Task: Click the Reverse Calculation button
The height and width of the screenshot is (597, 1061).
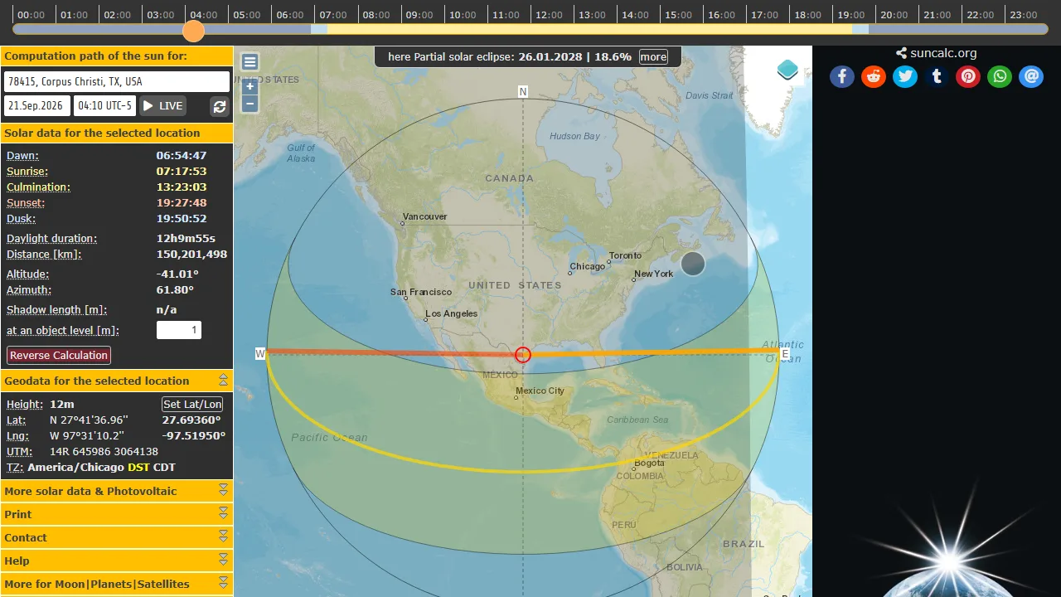Action: coord(59,355)
